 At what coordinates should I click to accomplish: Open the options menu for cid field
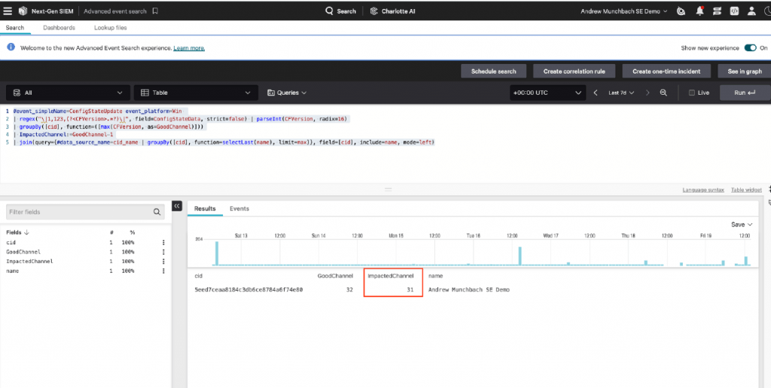(x=163, y=242)
